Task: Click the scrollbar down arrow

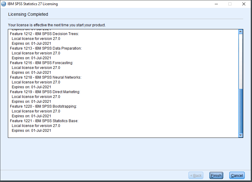Action: pyautogui.click(x=241, y=135)
